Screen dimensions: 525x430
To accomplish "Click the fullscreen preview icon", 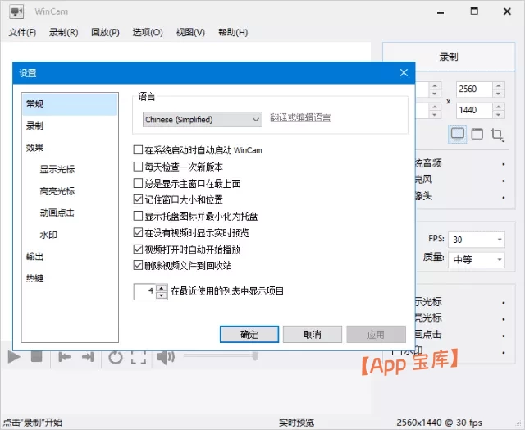I will tap(139, 357).
